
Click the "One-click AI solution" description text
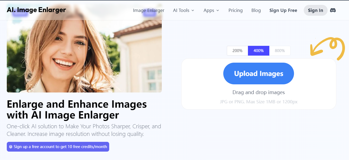coord(84,130)
